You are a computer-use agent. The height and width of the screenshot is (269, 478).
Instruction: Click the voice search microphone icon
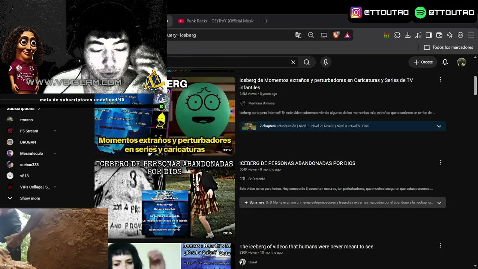point(325,62)
